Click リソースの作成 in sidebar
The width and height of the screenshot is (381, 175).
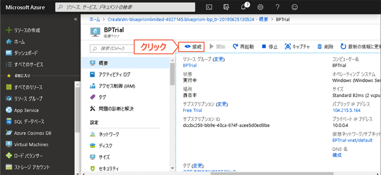coord(23,31)
